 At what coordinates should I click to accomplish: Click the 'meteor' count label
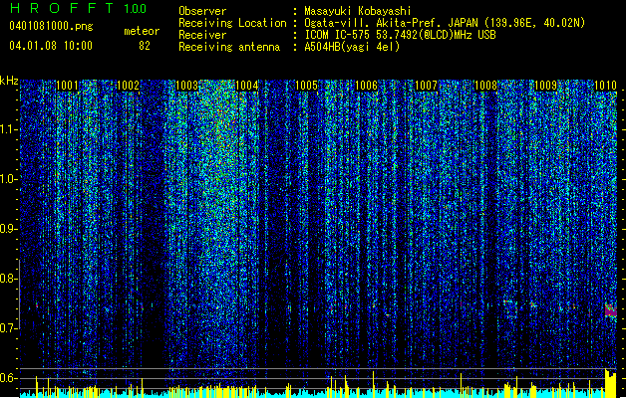[x=142, y=31]
